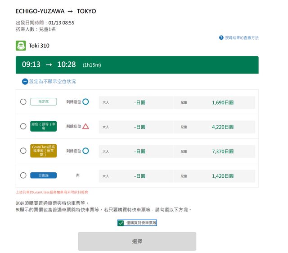Click the green 09:13 → 10:28 train header
Image resolution: width=288 pixels, height=253 pixels.
pos(137,65)
